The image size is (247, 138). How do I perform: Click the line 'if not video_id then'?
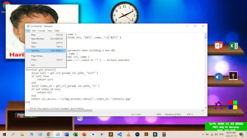[x=46, y=89]
